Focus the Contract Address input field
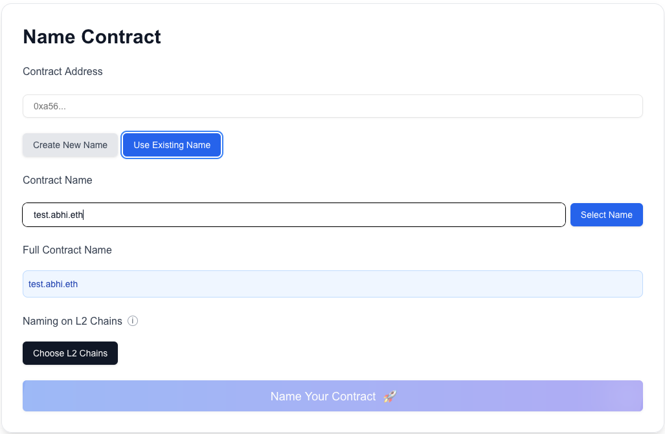The height and width of the screenshot is (434, 665). click(x=332, y=106)
